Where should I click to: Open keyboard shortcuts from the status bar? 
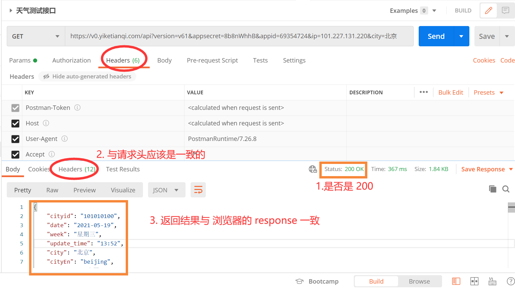(x=492, y=281)
